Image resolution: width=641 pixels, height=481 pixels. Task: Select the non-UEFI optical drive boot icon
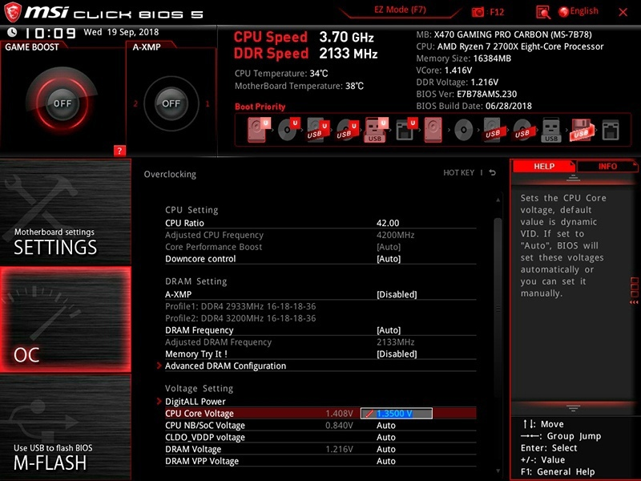(x=463, y=130)
